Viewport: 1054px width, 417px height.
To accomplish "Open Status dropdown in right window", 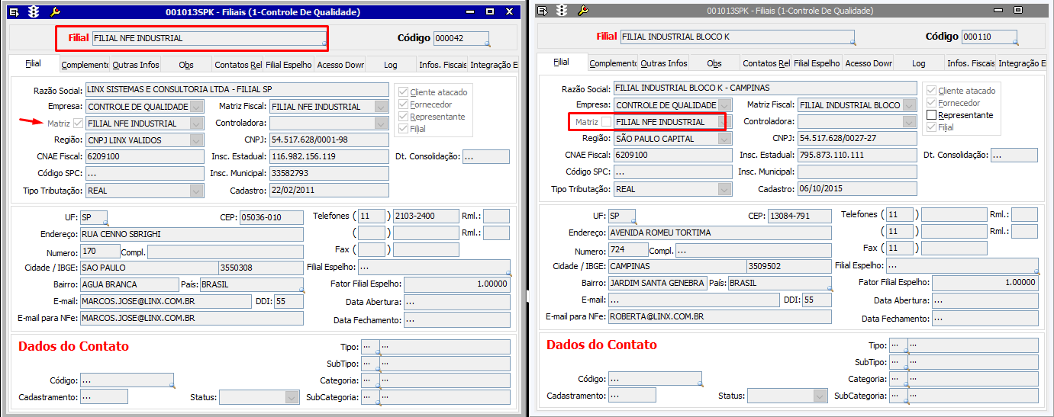I will 820,396.
